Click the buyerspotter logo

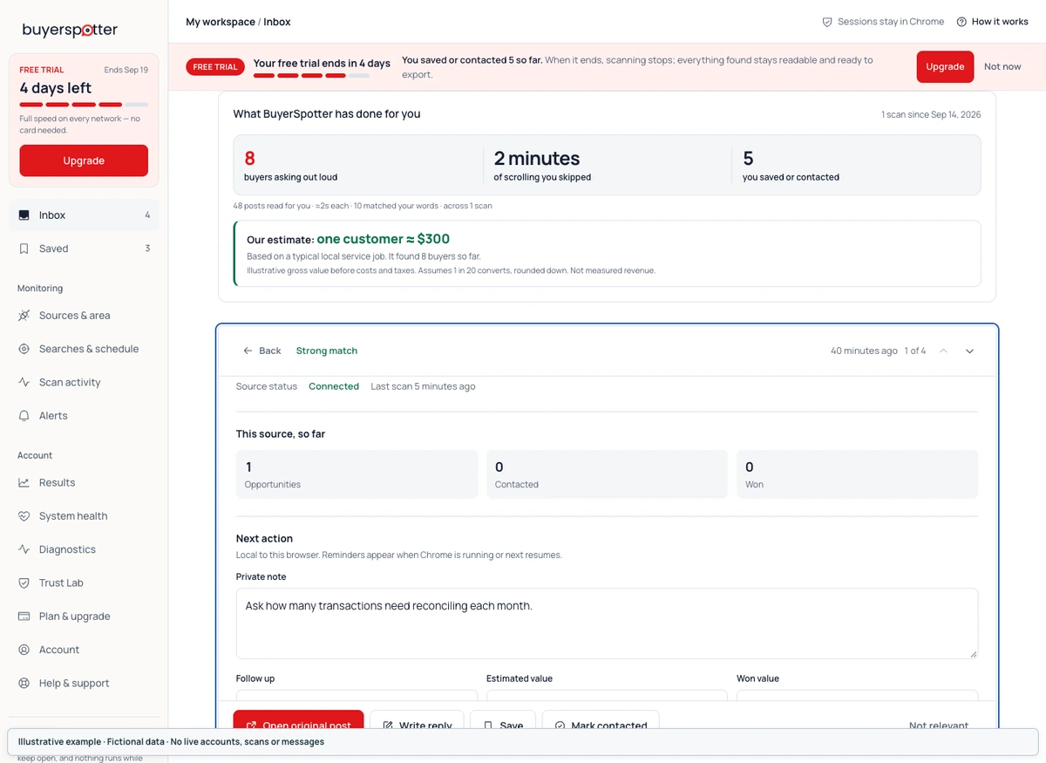click(x=70, y=30)
